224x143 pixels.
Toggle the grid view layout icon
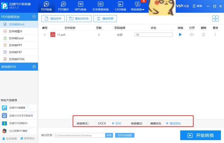click(x=216, y=19)
